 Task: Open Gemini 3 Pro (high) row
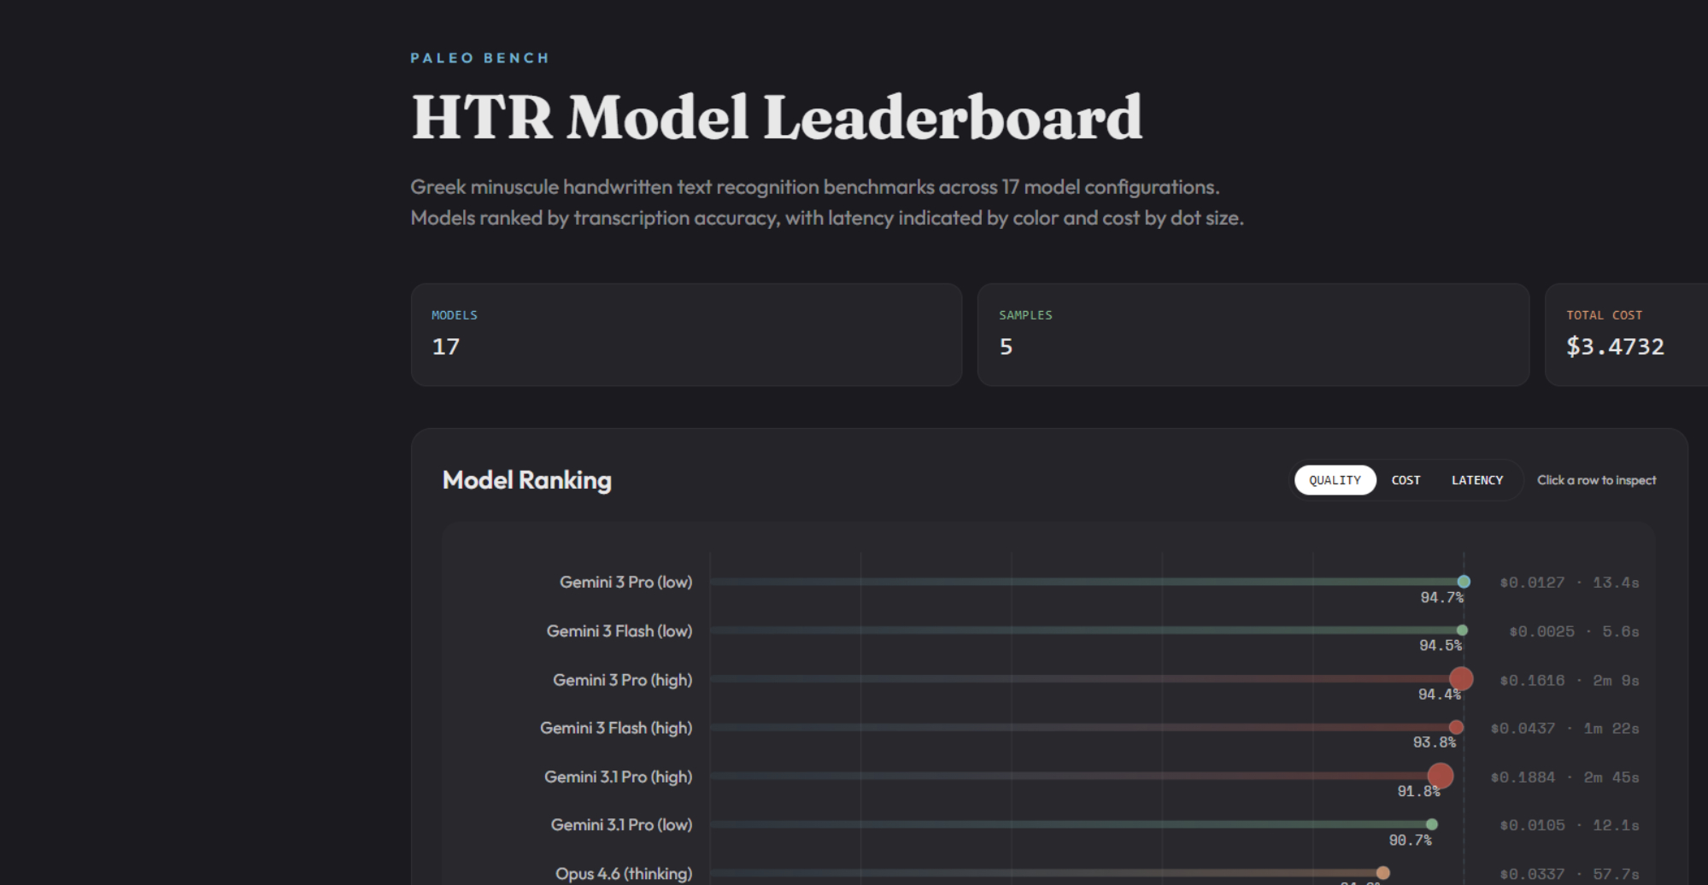point(622,680)
